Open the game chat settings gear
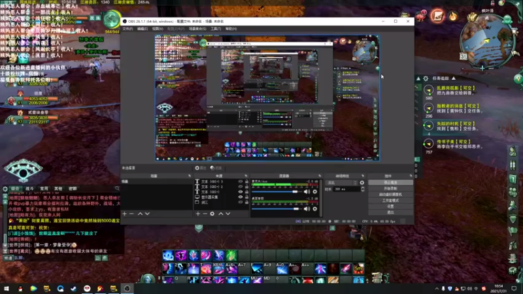 coord(5,189)
